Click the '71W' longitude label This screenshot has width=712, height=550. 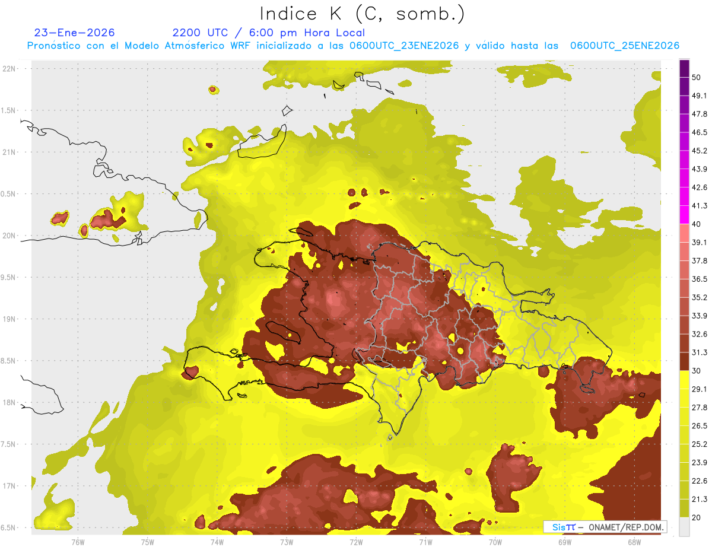tap(425, 542)
